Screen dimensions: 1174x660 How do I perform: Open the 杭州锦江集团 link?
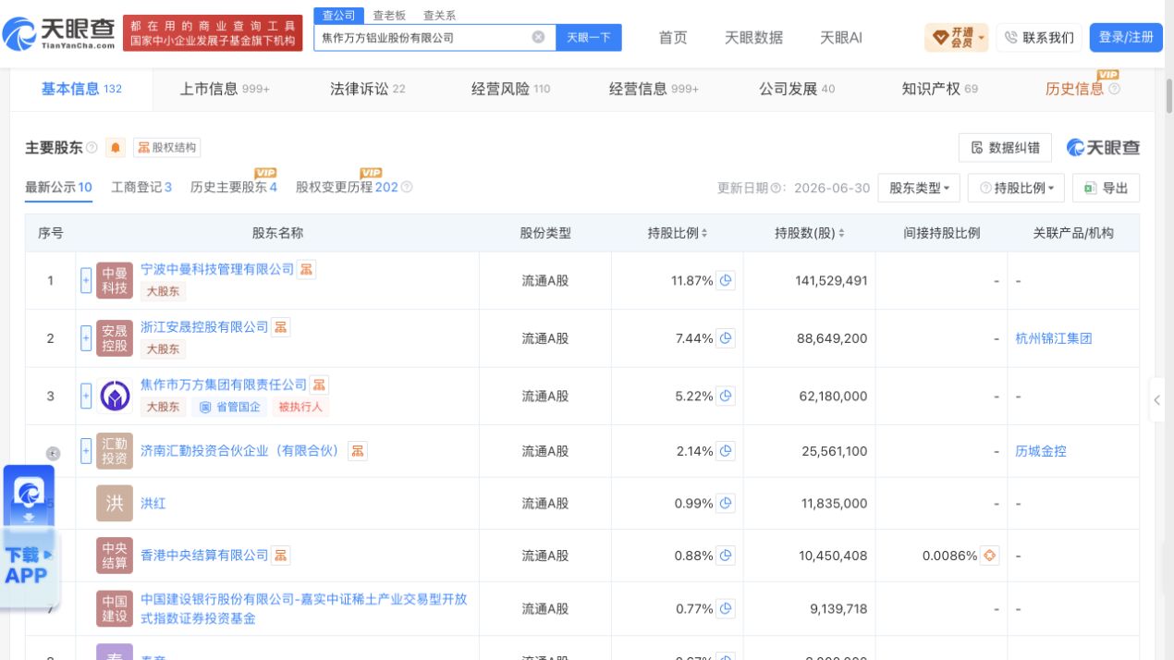click(x=1054, y=338)
